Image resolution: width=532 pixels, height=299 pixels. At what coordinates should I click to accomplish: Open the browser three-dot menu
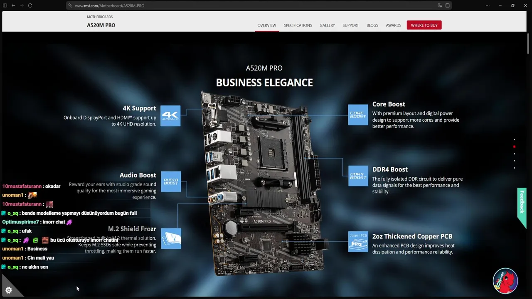click(x=488, y=5)
